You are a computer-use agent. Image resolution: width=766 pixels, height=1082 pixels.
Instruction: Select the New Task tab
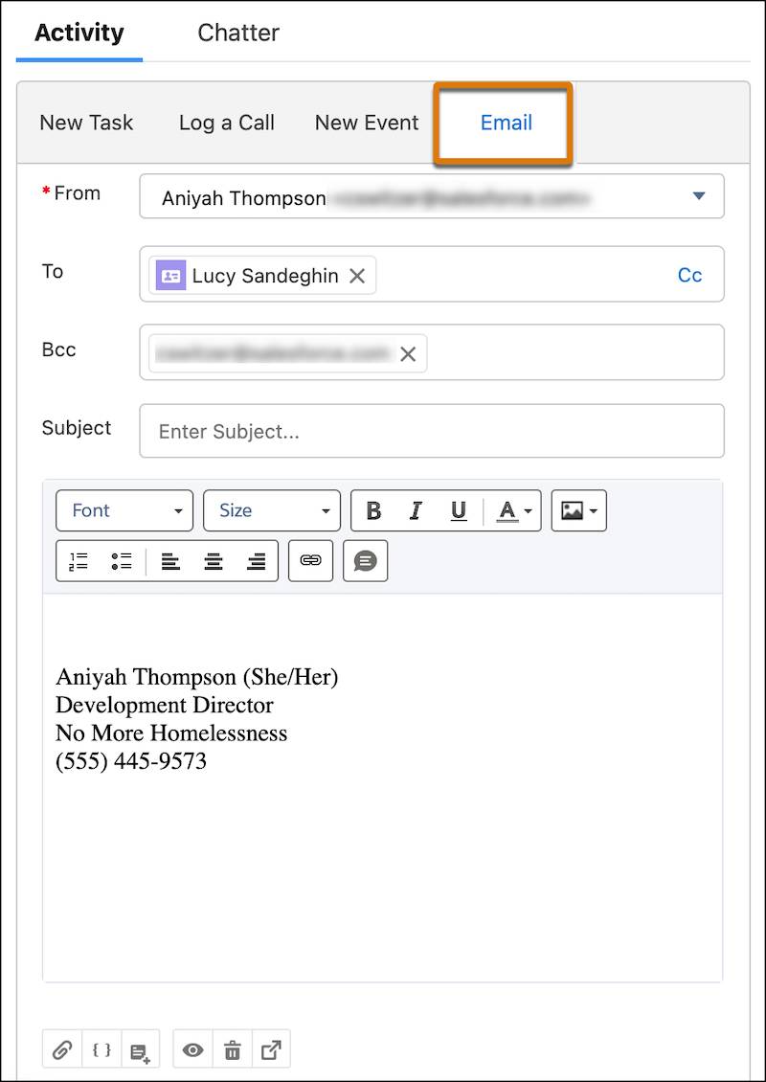[x=85, y=123]
